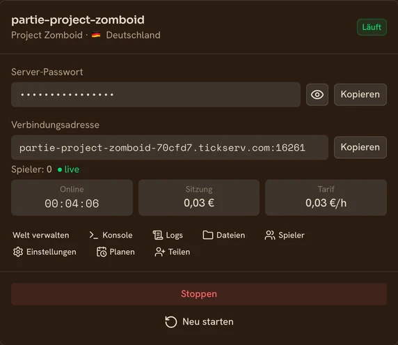Open Teilen label
Image resolution: width=398 pixels, height=345 pixels.
click(x=180, y=252)
